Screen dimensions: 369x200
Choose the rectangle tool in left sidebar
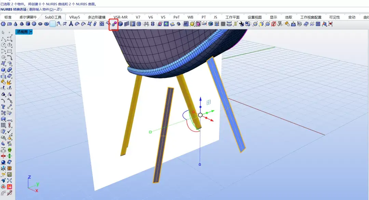10,51
